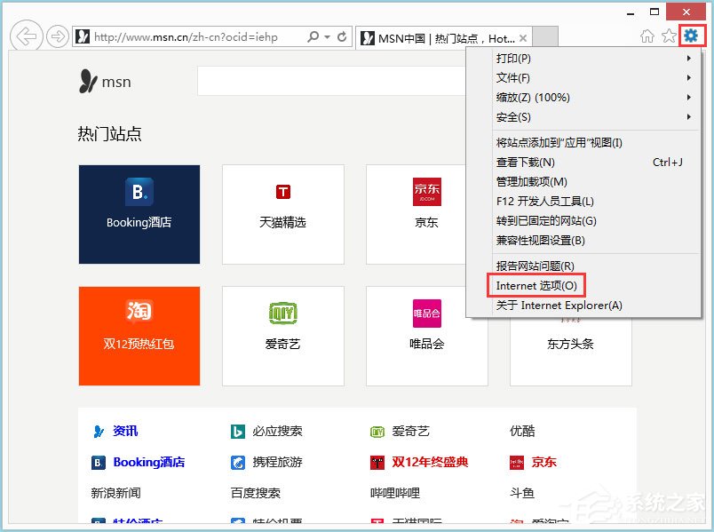The height and width of the screenshot is (532, 714).
Task: Click the back navigation arrow
Action: pos(27,36)
